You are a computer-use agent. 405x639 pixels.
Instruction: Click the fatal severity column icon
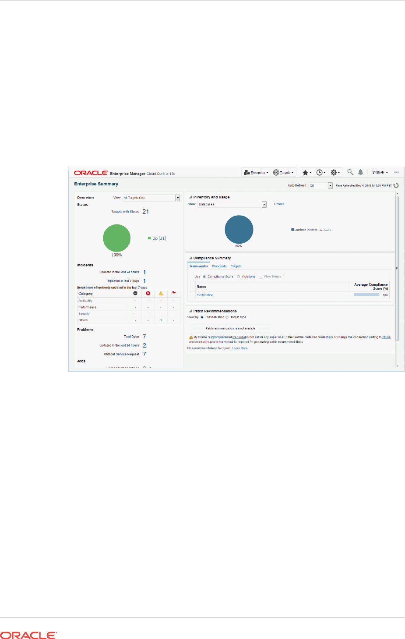coord(135,293)
